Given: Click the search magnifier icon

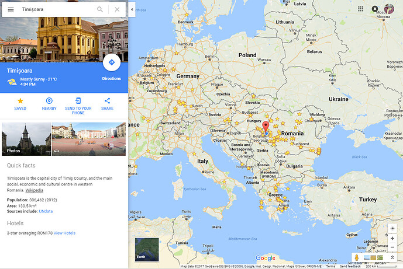Looking at the screenshot, I should point(100,9).
